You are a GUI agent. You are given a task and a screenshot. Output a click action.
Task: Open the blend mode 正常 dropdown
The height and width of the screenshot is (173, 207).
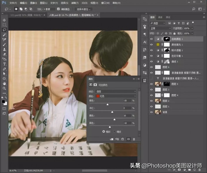160,28
